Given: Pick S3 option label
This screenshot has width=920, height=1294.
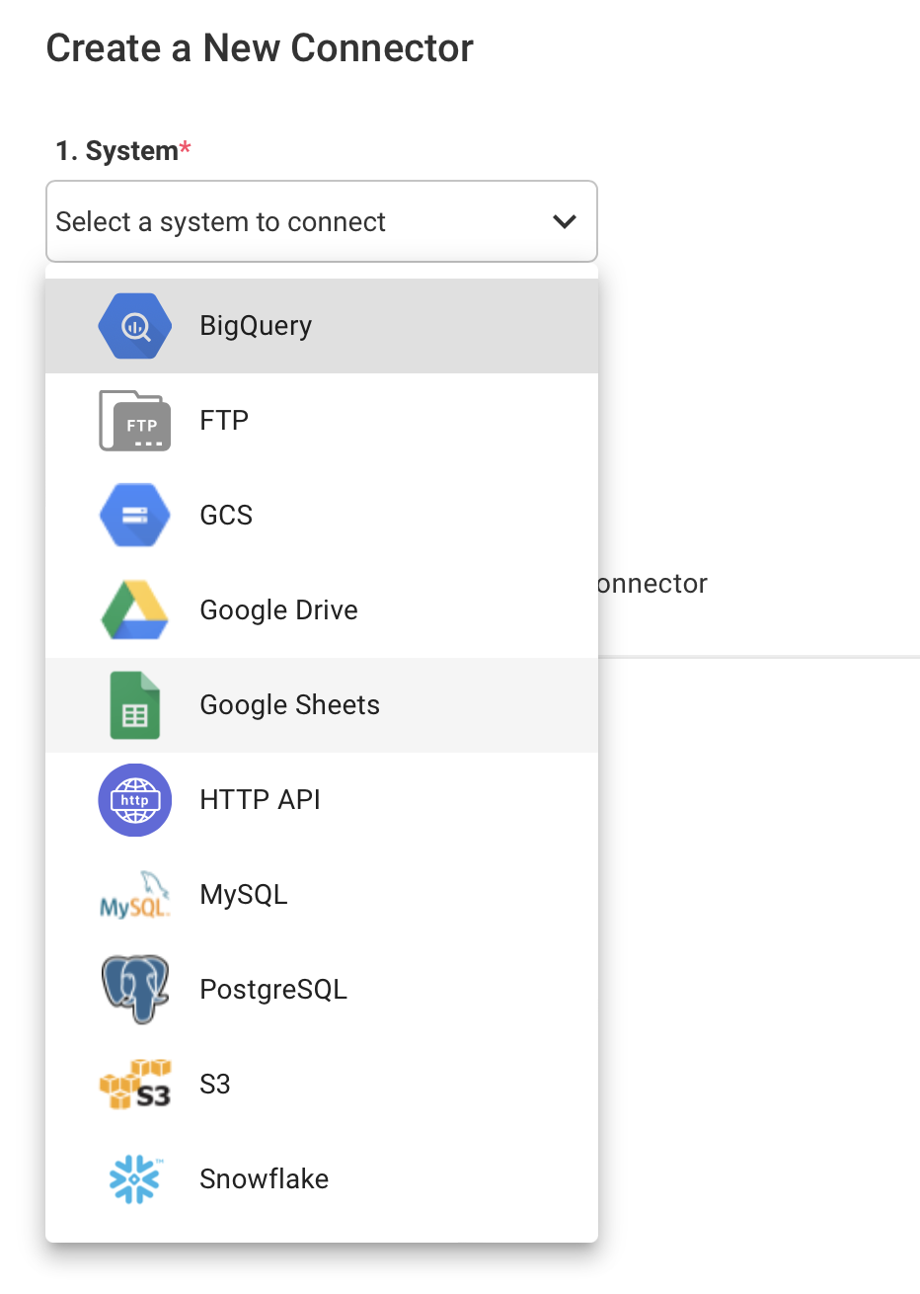Looking at the screenshot, I should click(215, 1085).
